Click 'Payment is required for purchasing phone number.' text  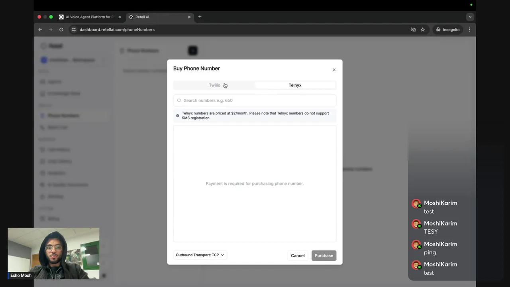click(255, 184)
